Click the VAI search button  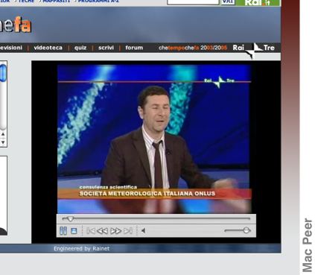click(228, 2)
